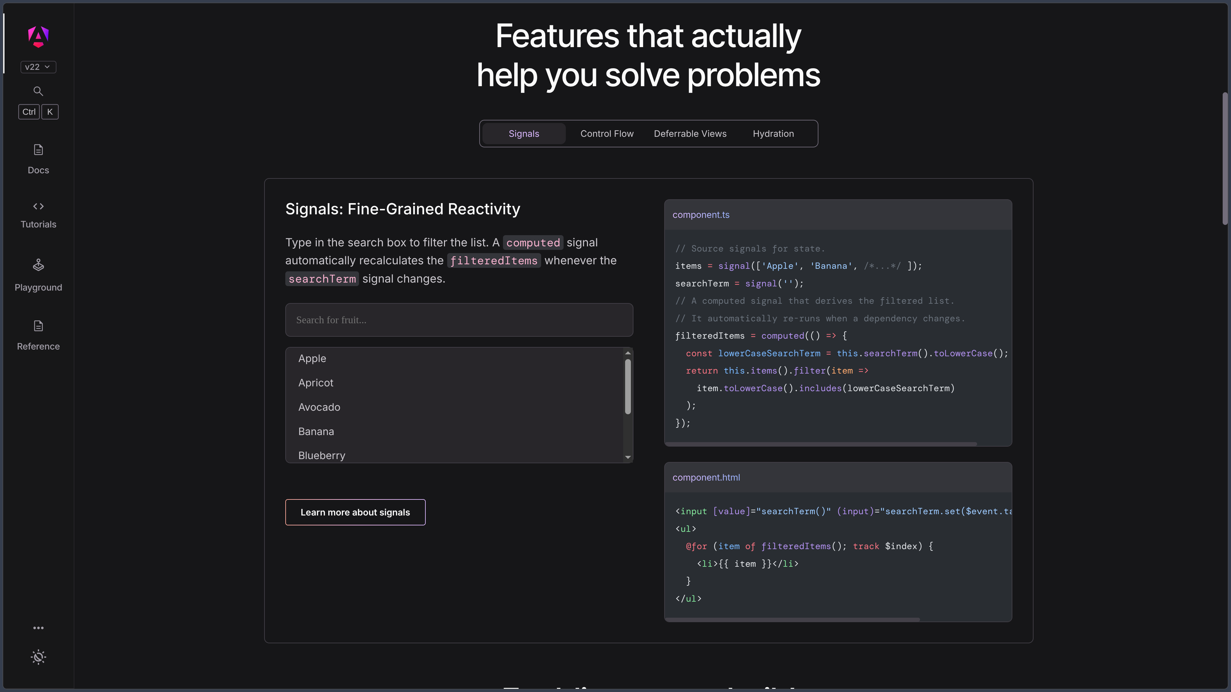Viewport: 1231px width, 692px height.
Task: Click the Tutorials sidebar label
Action: point(38,225)
